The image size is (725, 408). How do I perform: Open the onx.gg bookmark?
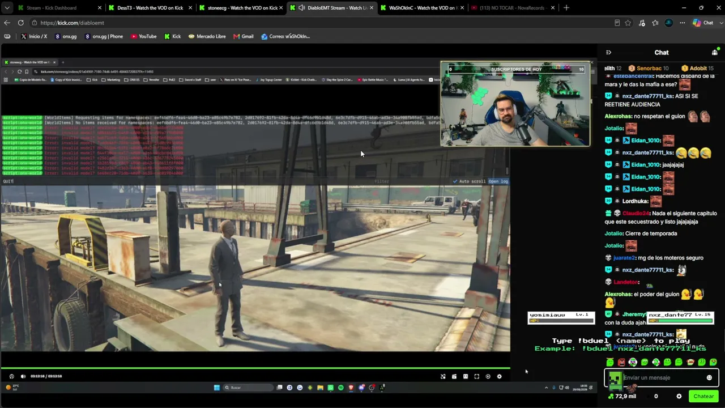66,36
